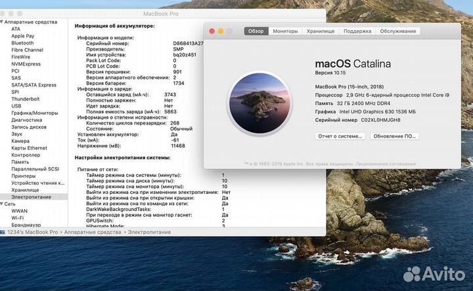Click Аппаратные средства in the path bar

93,232
